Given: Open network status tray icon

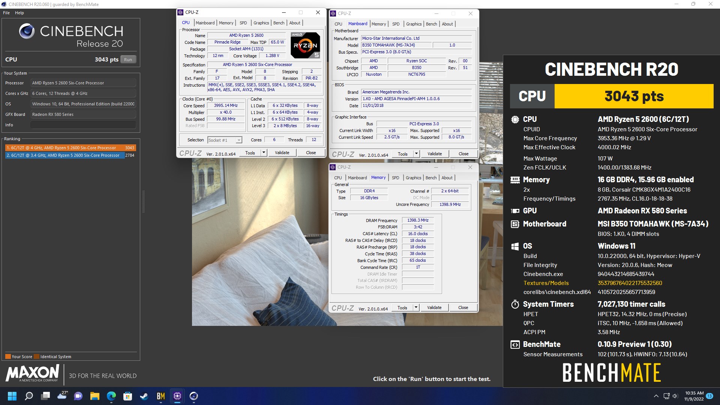Looking at the screenshot, I should tap(666, 396).
